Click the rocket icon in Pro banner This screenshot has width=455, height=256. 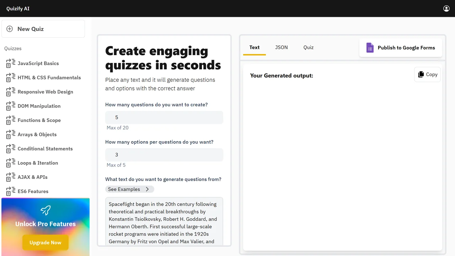(45, 210)
